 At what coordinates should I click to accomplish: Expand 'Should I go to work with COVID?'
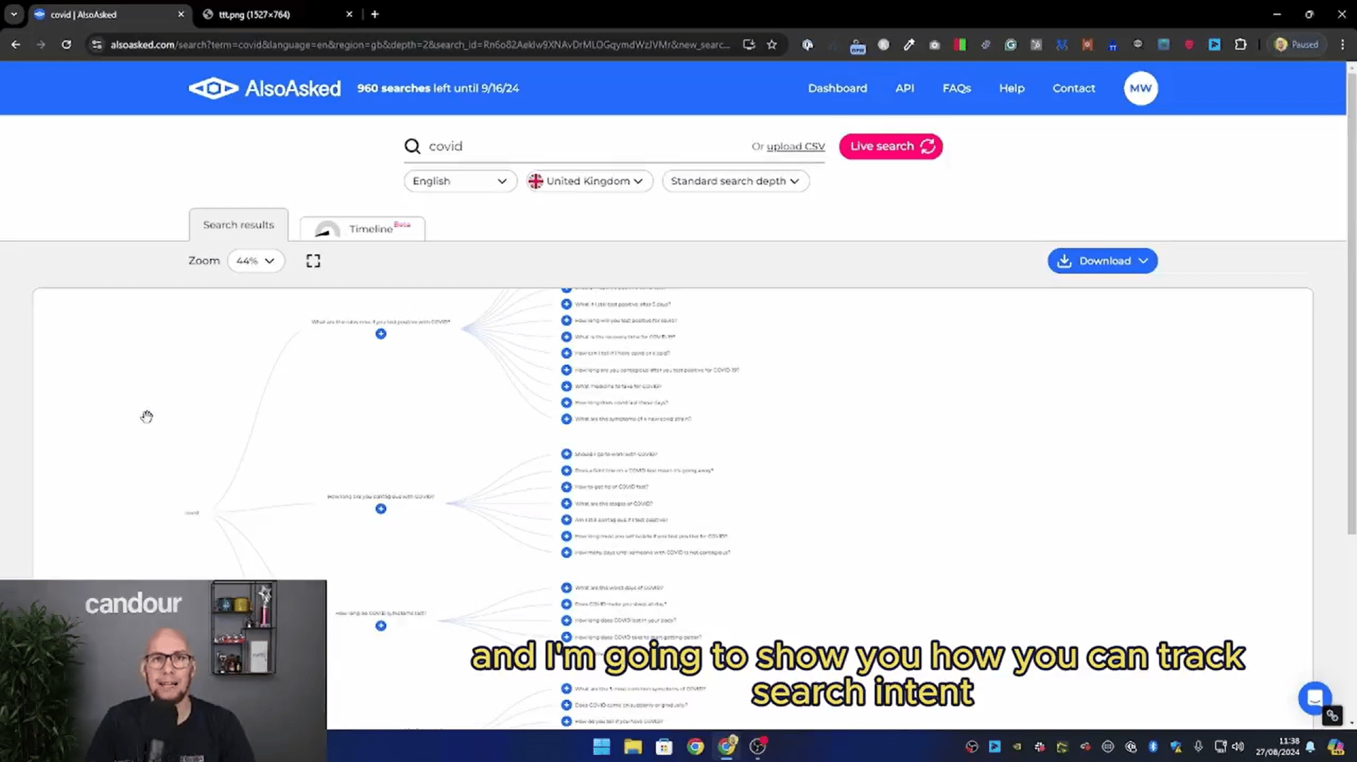pyautogui.click(x=566, y=454)
